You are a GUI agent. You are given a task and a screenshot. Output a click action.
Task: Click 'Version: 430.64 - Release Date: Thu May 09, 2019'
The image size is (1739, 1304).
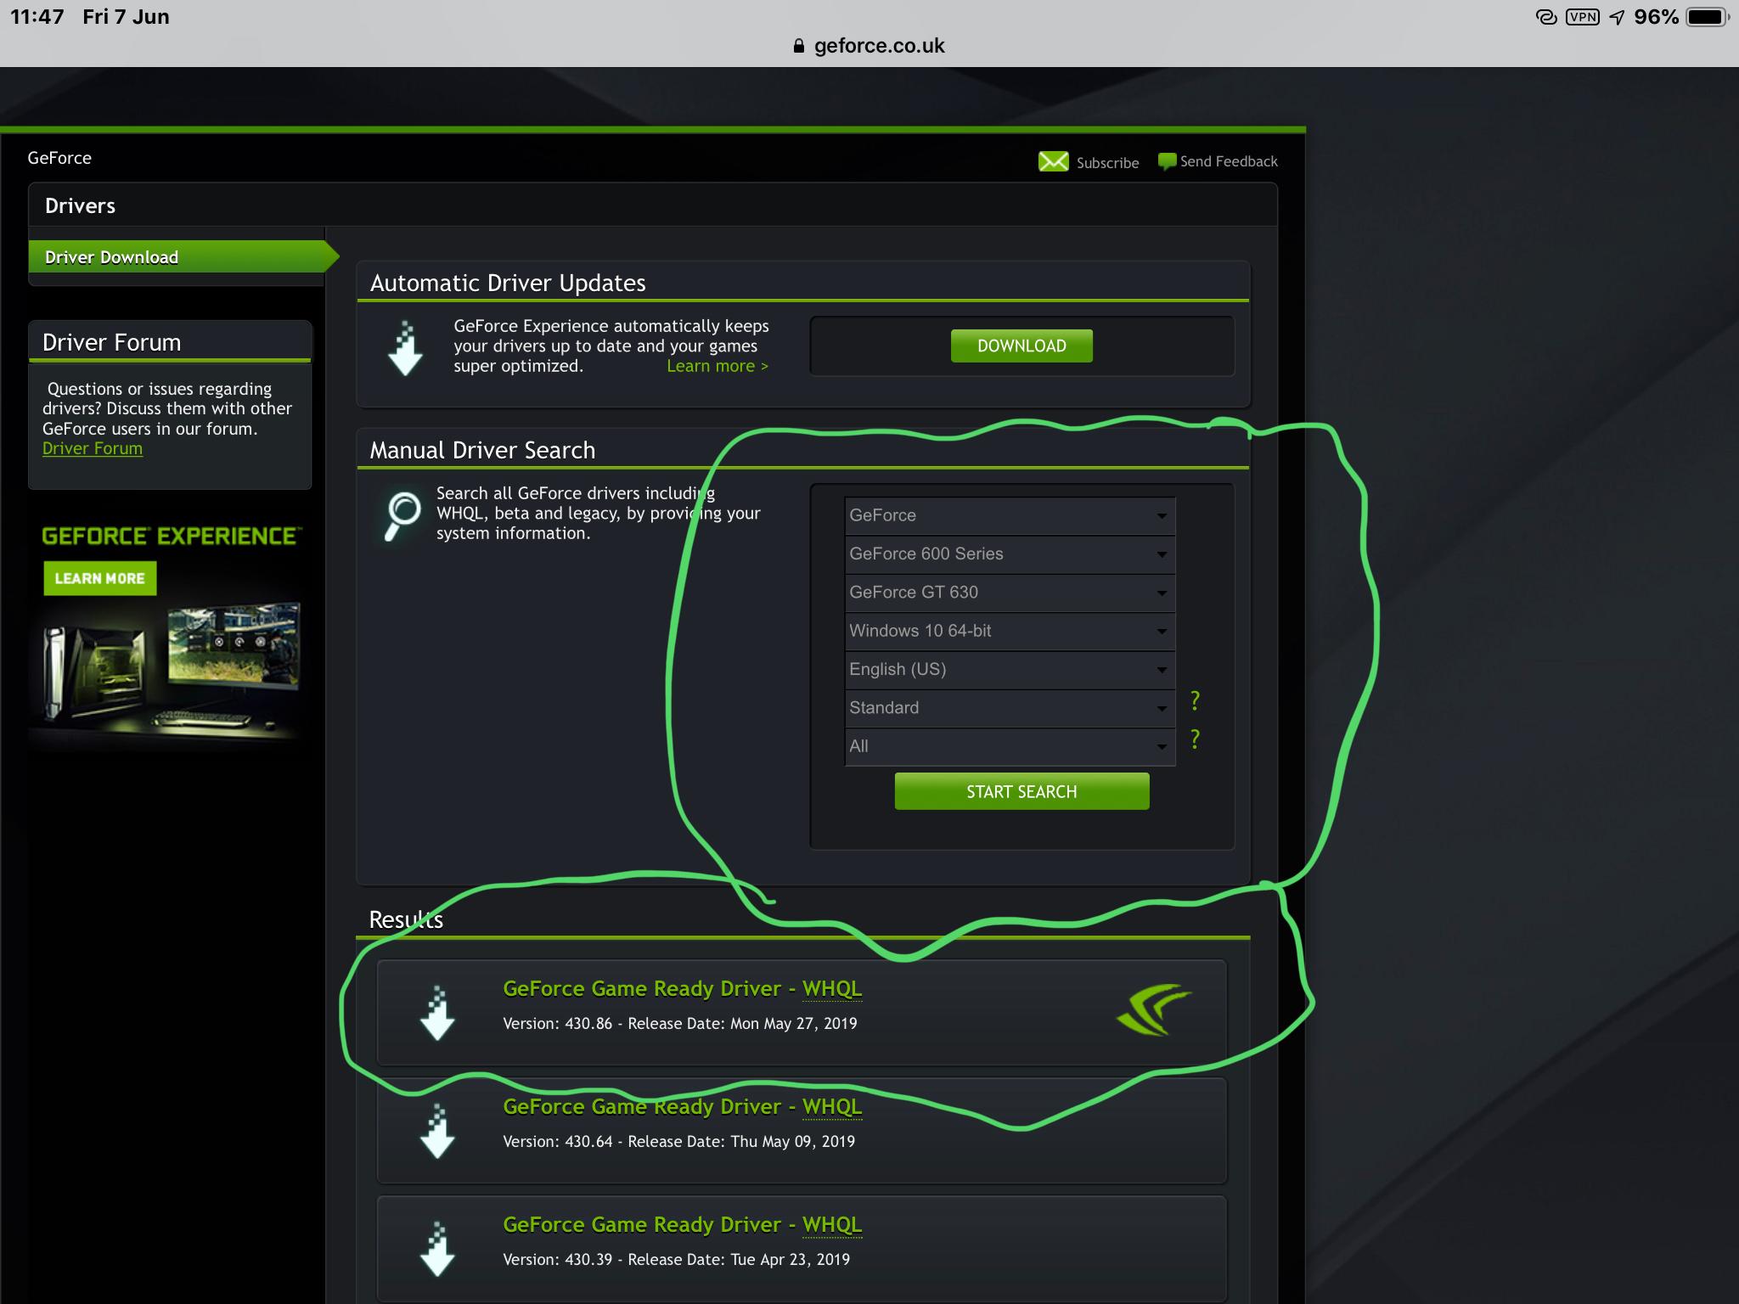(678, 1142)
